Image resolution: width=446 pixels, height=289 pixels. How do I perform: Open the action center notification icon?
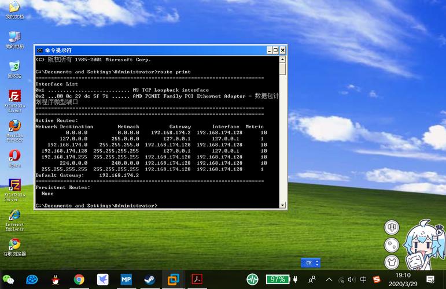pos(430,280)
